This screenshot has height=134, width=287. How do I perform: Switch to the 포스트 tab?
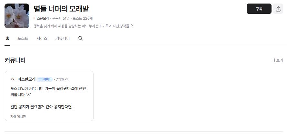tap(23, 39)
